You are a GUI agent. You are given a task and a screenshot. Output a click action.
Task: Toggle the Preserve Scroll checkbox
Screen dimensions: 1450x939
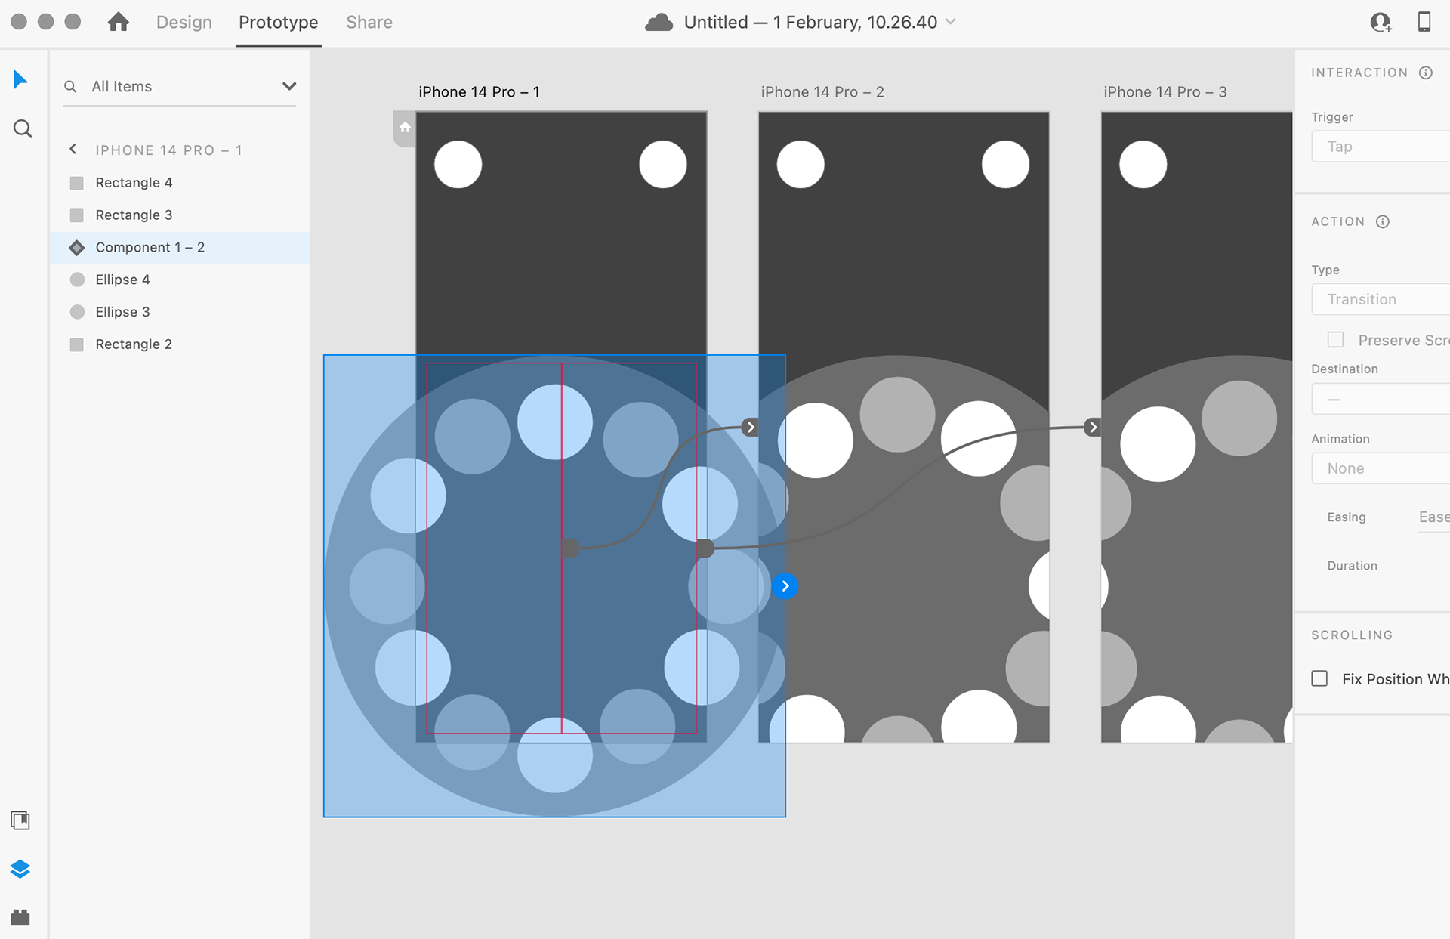click(x=1335, y=340)
